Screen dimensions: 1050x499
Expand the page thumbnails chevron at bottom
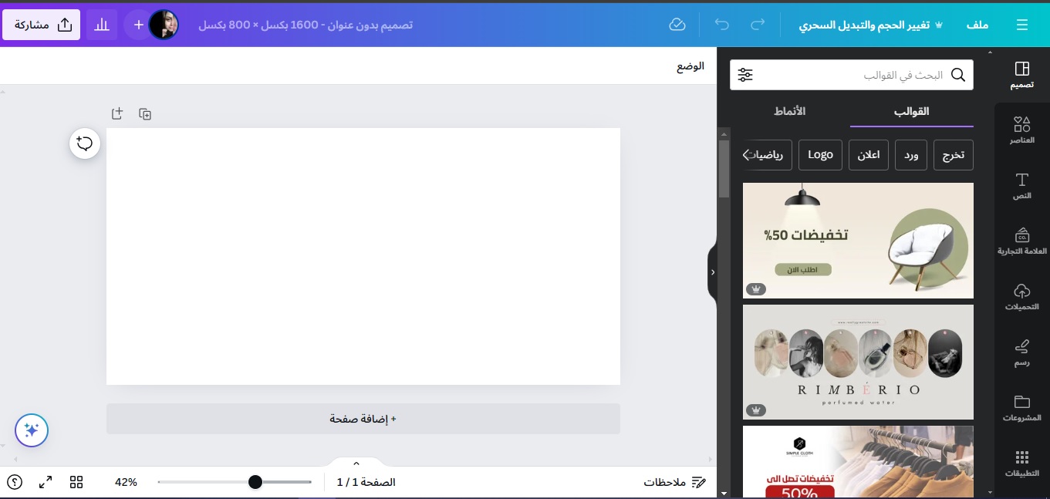[x=356, y=464]
